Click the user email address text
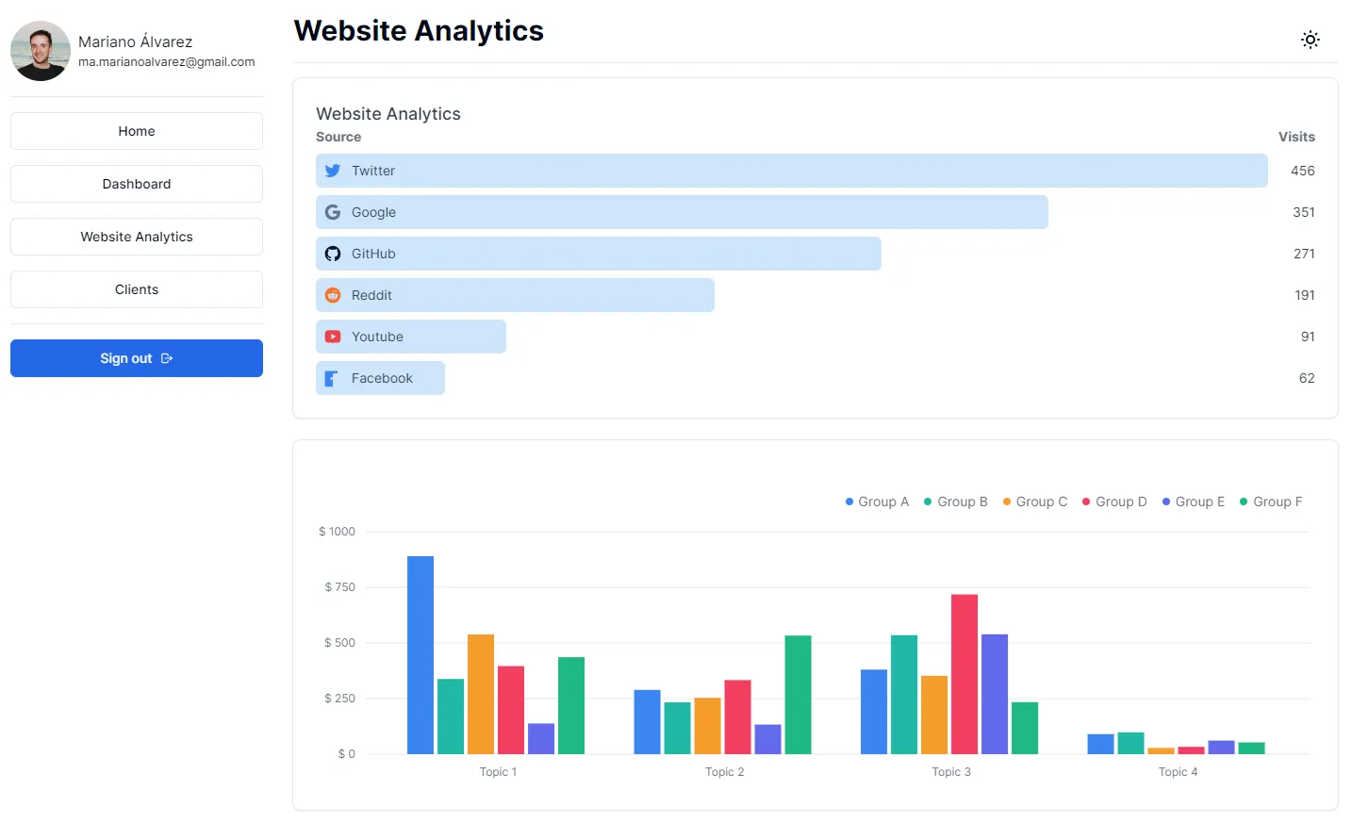The image size is (1352, 823). 166,62
